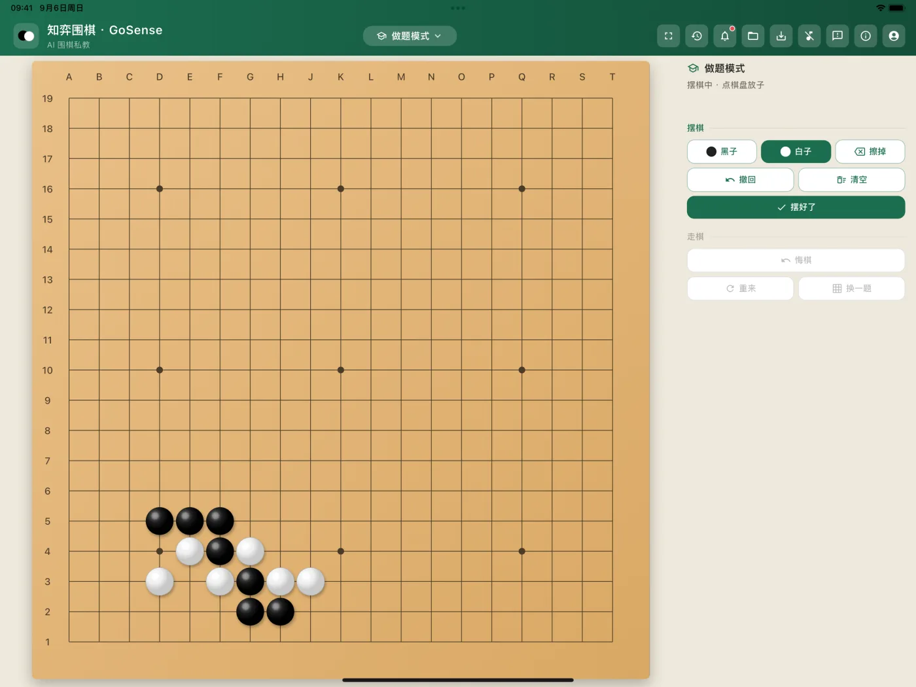Image resolution: width=916 pixels, height=687 pixels.
Task: Tap the three-dot multitasking control at top
Action: click(x=458, y=9)
